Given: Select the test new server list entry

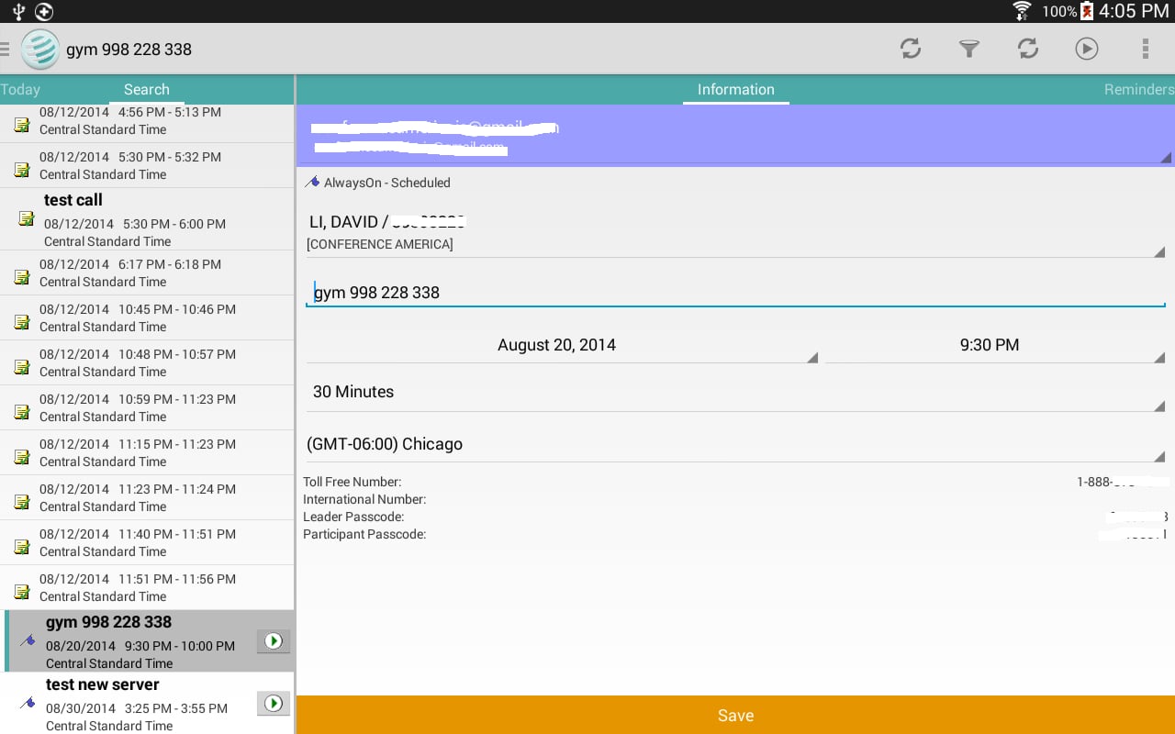Looking at the screenshot, I should pos(147,704).
